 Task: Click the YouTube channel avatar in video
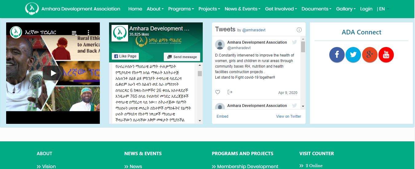point(16,32)
